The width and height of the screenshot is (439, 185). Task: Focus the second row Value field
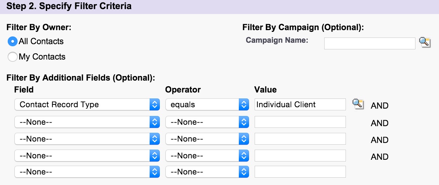click(300, 122)
